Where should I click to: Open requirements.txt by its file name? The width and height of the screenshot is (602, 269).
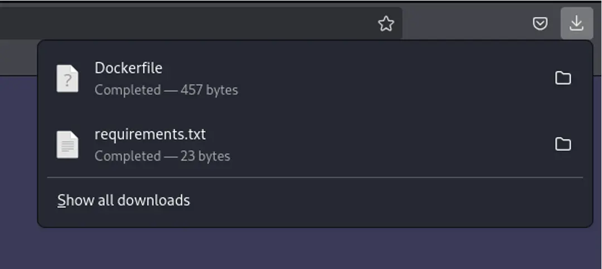coord(150,134)
